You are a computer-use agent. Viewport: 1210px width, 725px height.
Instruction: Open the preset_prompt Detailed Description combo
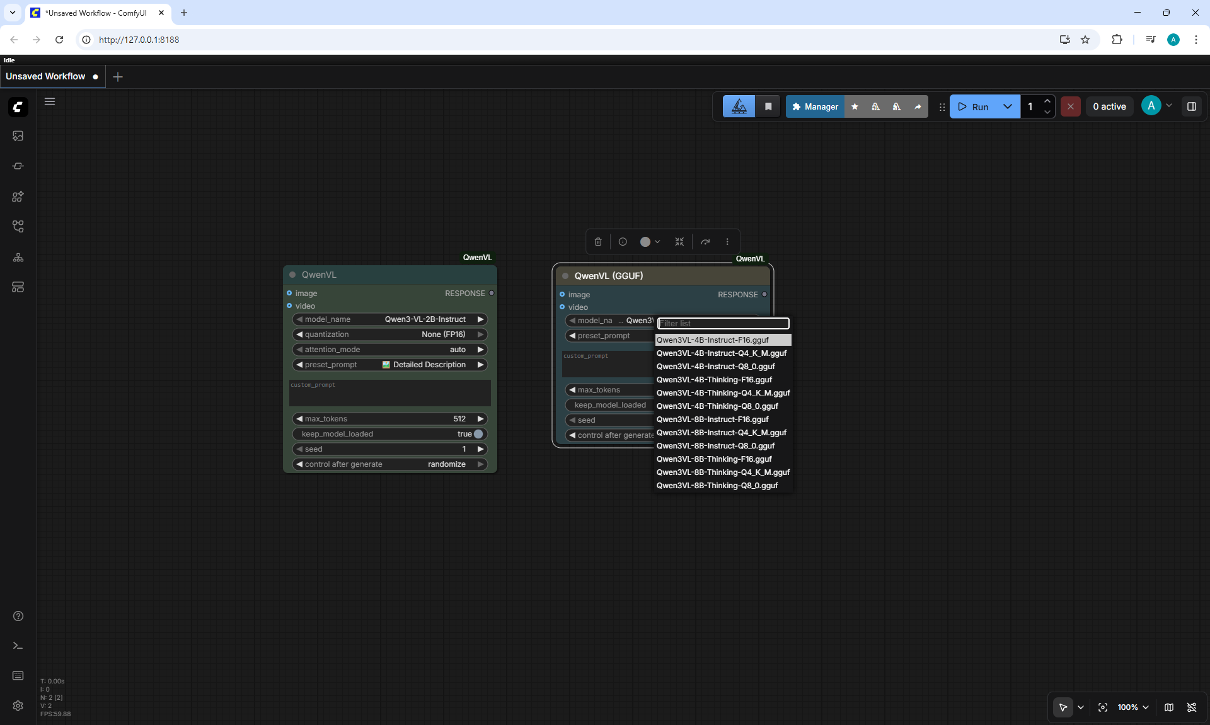[x=389, y=365]
